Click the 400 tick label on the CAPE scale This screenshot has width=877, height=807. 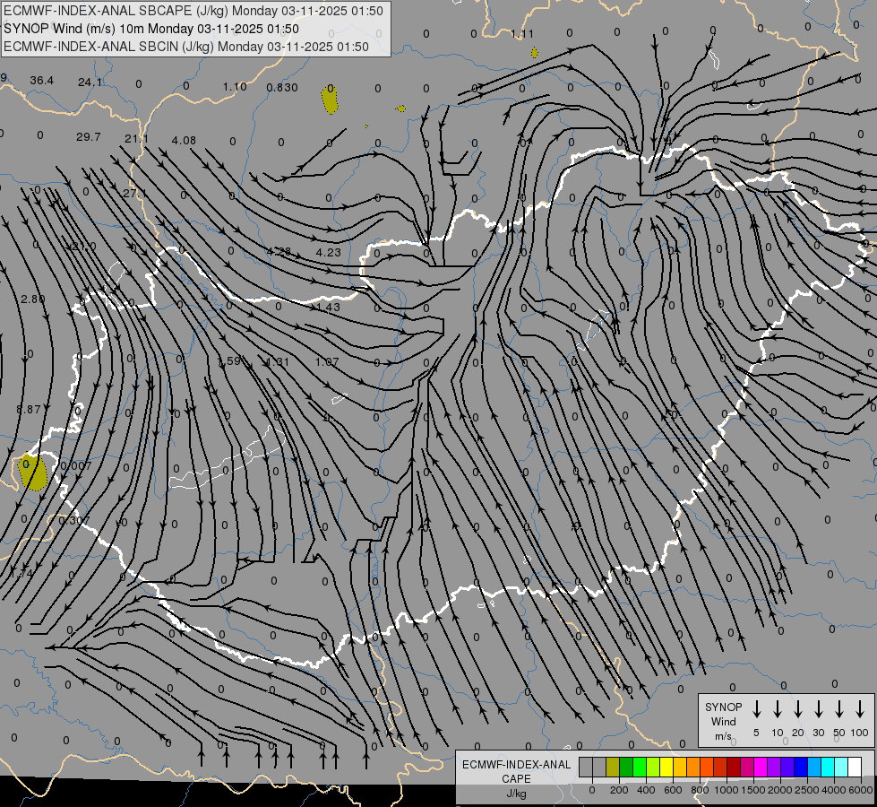646,790
